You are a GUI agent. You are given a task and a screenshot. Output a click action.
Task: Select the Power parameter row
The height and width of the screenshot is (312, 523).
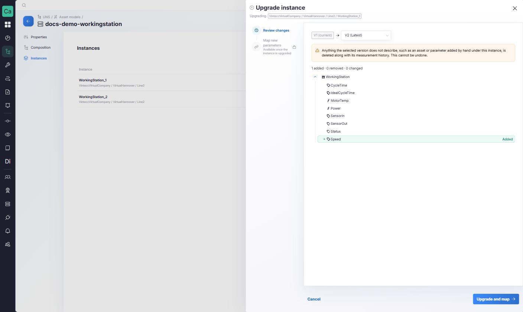416,108
